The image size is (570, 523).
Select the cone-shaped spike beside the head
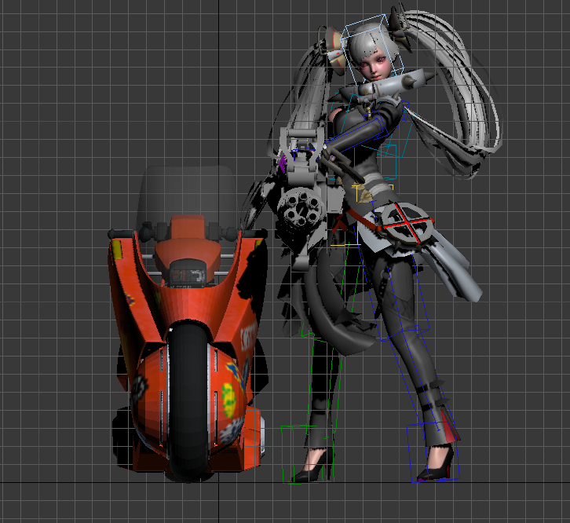click(420, 79)
